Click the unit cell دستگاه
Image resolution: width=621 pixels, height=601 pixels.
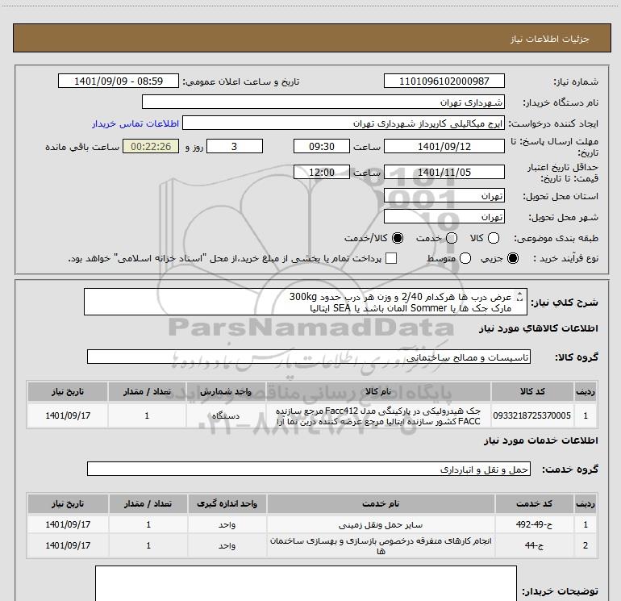[x=226, y=415]
